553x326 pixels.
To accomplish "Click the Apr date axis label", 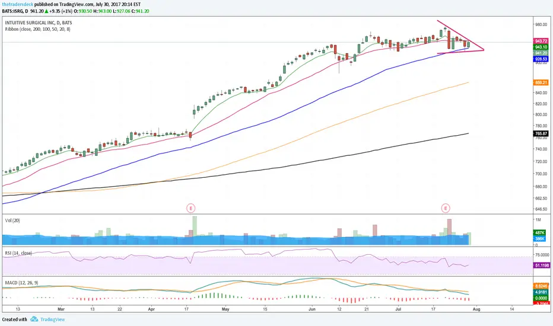I will point(151,309).
